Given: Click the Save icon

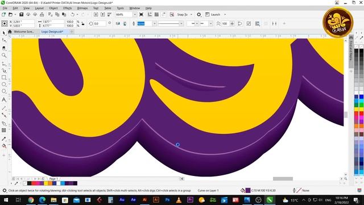Looking at the screenshot, I should [22, 14].
